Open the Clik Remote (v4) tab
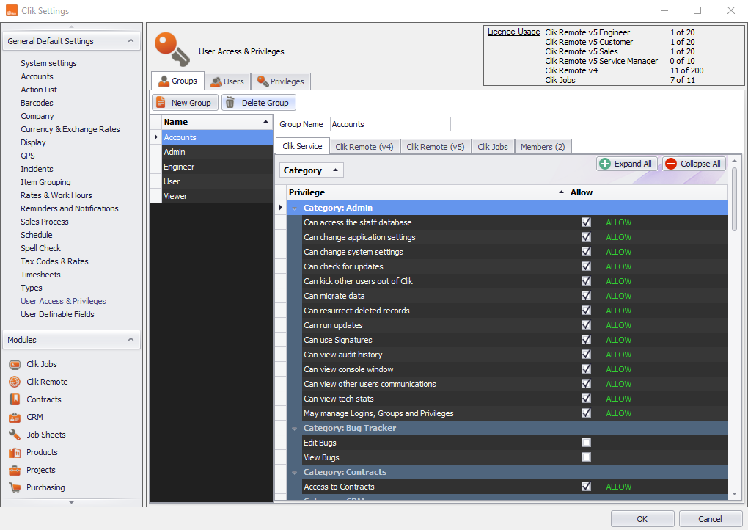This screenshot has height=530, width=748. [x=364, y=147]
